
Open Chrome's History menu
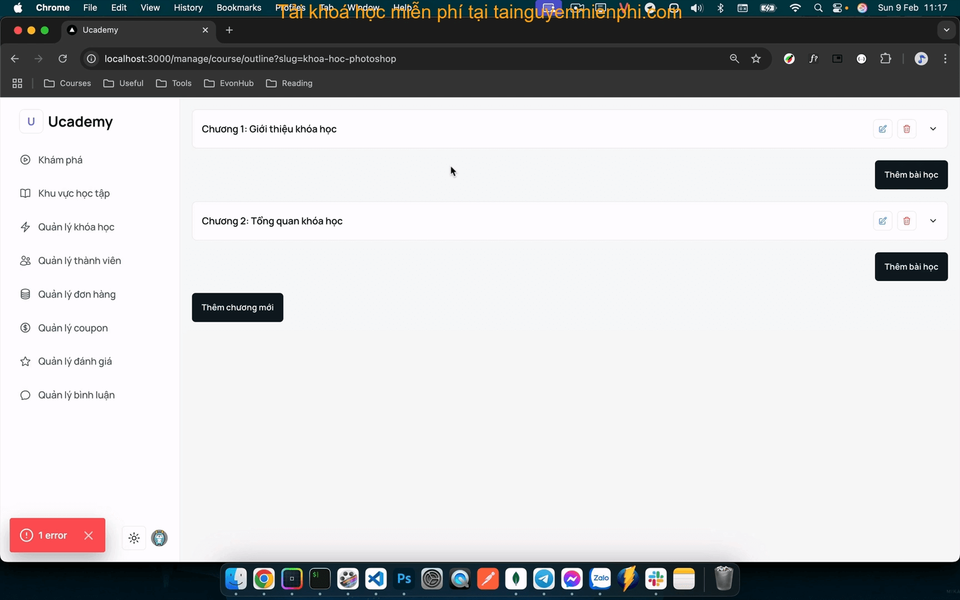(188, 8)
